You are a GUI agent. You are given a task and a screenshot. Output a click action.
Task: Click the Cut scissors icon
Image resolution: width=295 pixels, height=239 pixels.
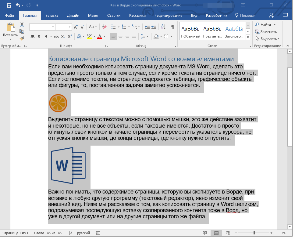[x=22, y=24]
